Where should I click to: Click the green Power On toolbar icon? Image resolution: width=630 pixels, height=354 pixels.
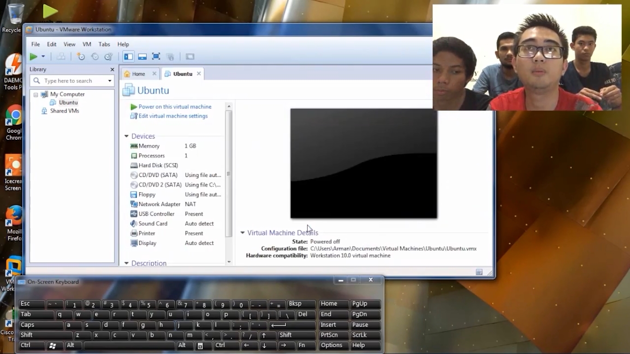[33, 57]
